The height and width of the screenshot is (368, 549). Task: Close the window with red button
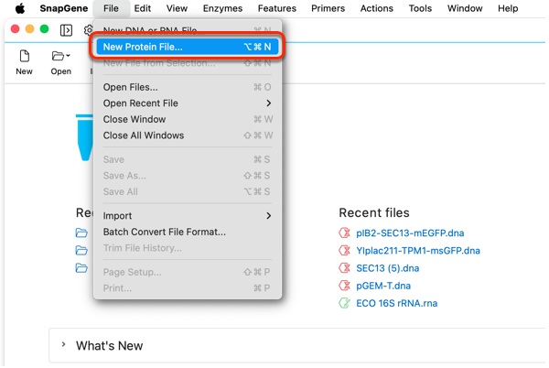(15, 29)
